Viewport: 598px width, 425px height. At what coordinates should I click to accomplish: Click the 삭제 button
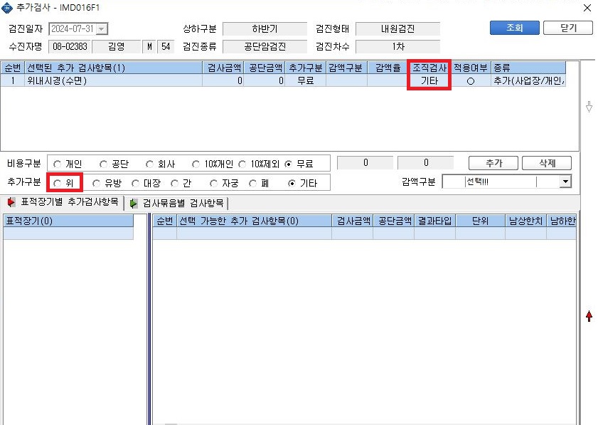(547, 163)
